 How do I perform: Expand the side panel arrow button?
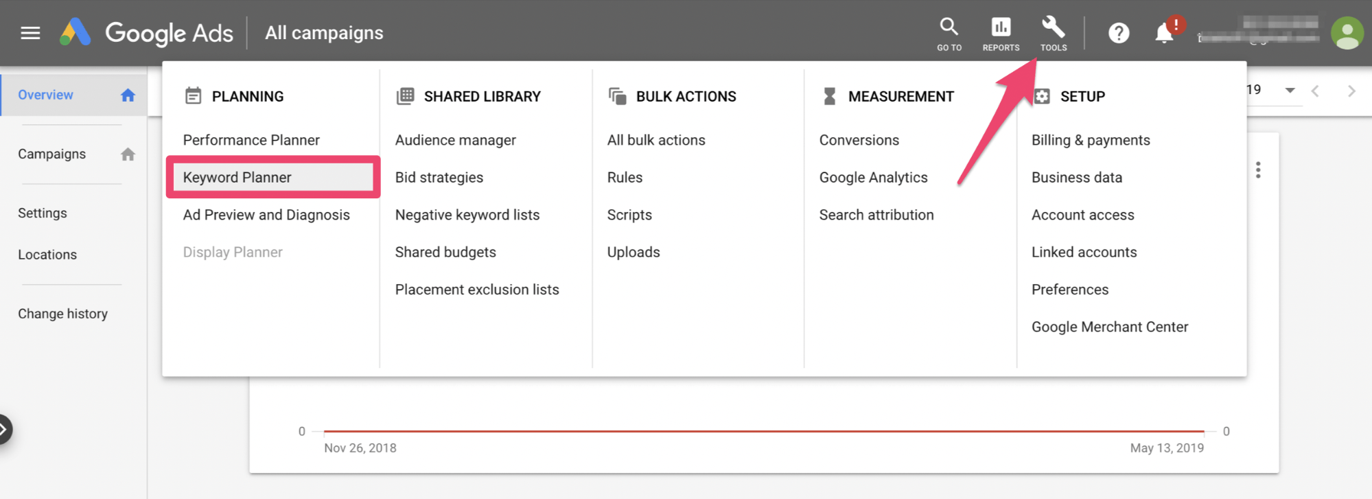click(4, 430)
